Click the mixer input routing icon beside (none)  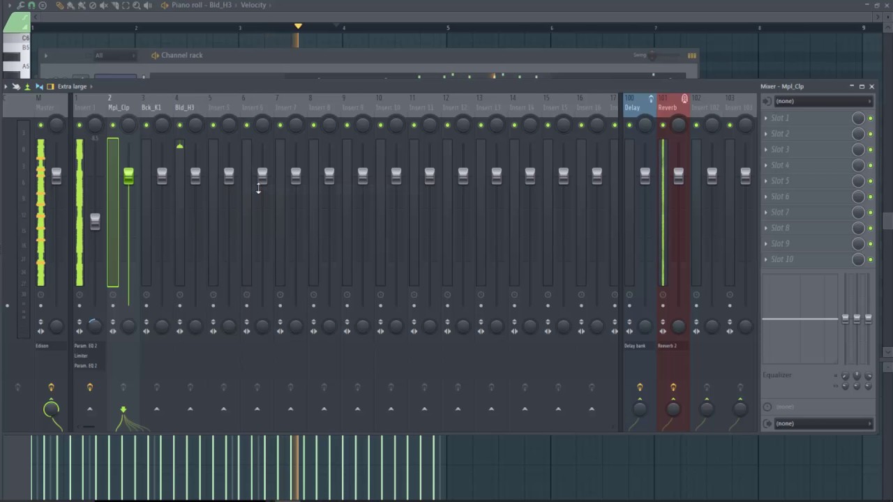coord(767,101)
